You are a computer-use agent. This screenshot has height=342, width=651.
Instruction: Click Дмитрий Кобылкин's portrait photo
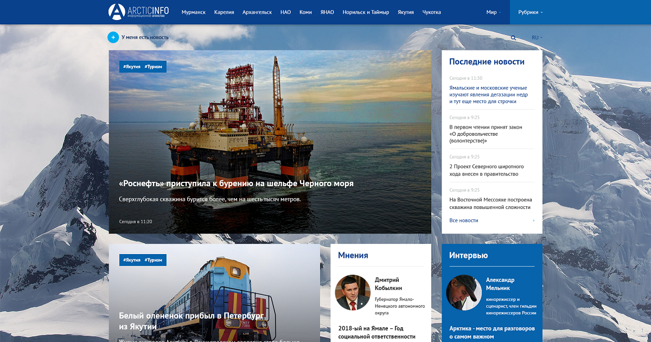[353, 292]
